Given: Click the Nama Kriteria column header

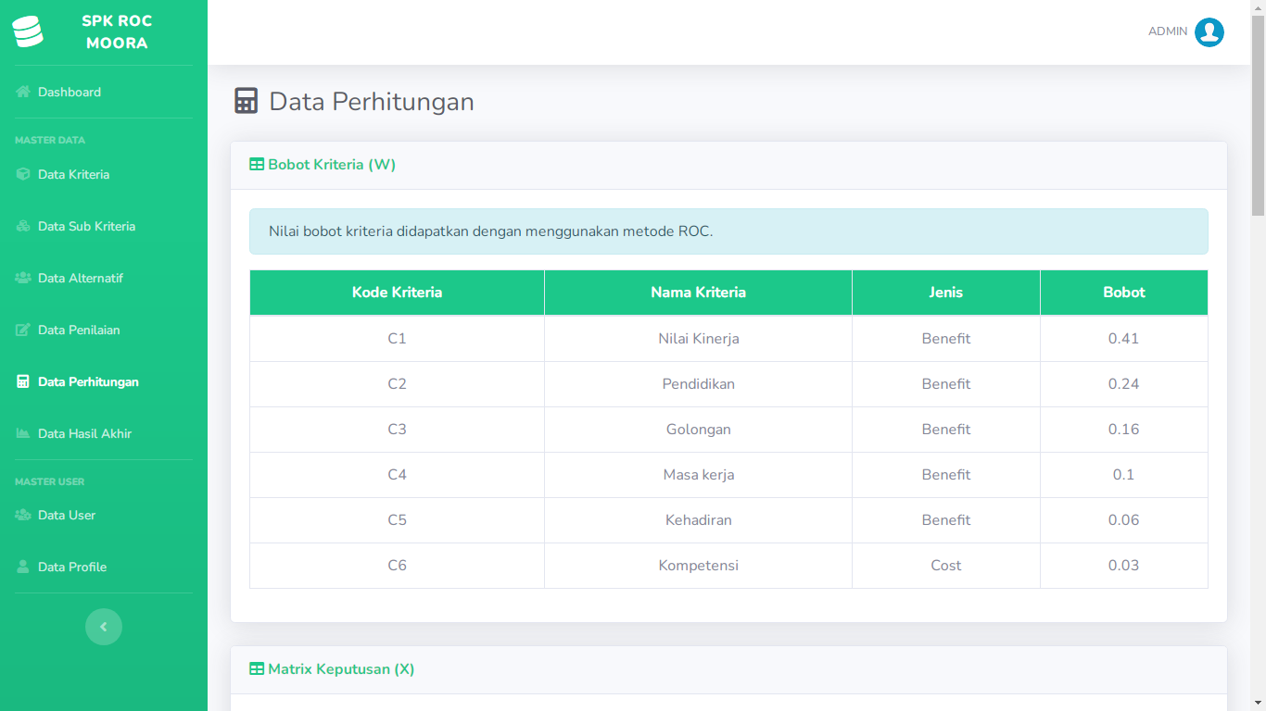Looking at the screenshot, I should pyautogui.click(x=698, y=293).
